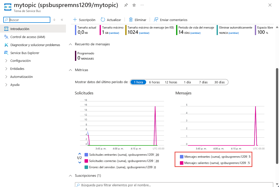The width and height of the screenshot is (279, 187).
Task: Click Mensajes entrantes legend color swatch
Action: [x=181, y=157]
